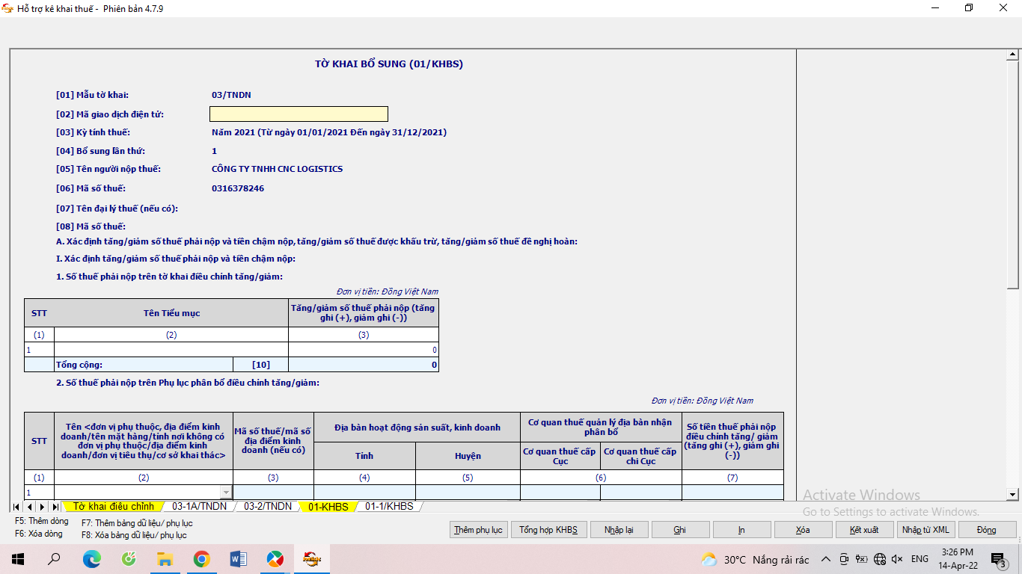Open Microsoft Word from the taskbar
This screenshot has height=574, width=1022.
pyautogui.click(x=238, y=559)
